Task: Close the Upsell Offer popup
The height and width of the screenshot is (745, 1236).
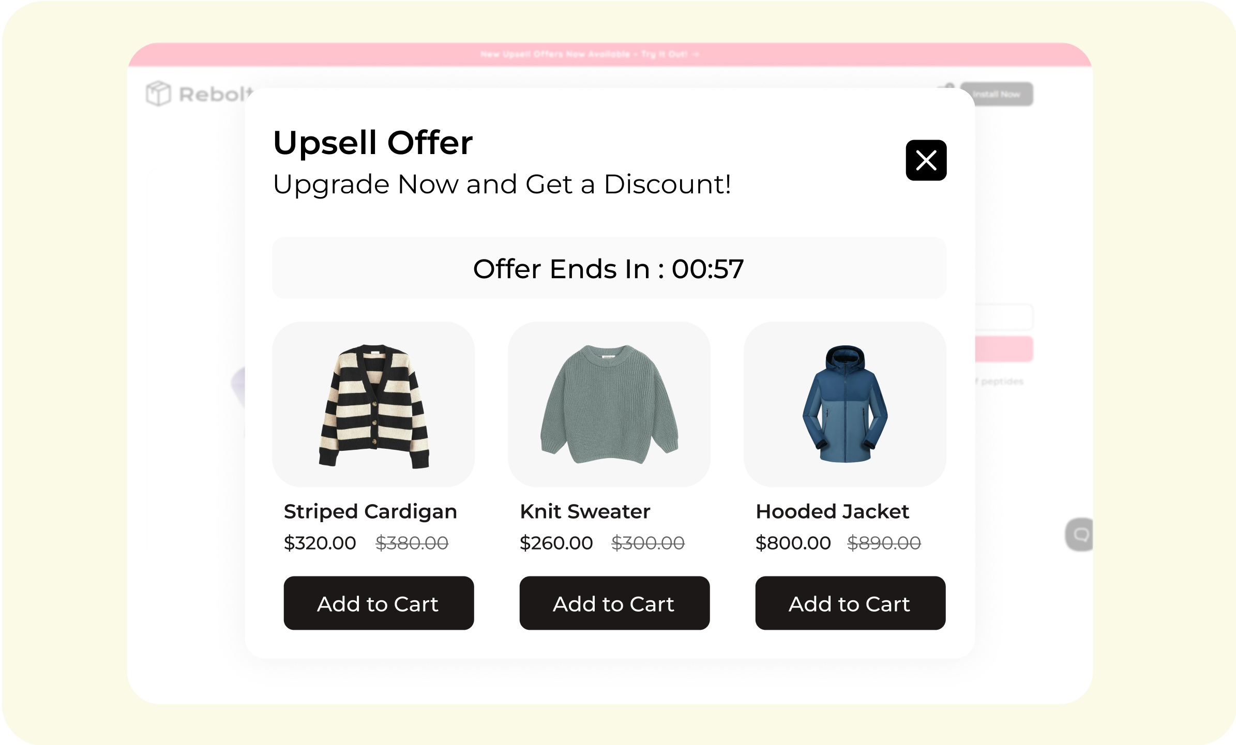Action: click(x=926, y=160)
